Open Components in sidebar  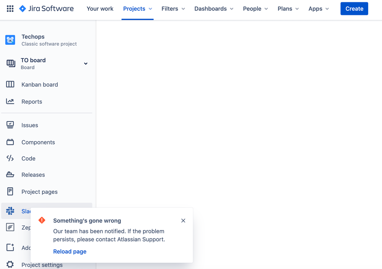tap(38, 142)
